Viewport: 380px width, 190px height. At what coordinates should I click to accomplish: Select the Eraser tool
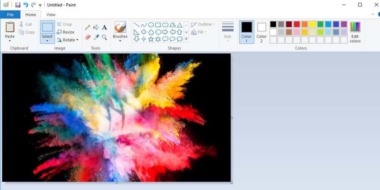87,37
